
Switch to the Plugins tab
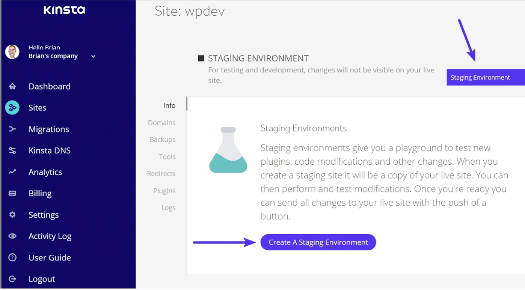click(164, 191)
